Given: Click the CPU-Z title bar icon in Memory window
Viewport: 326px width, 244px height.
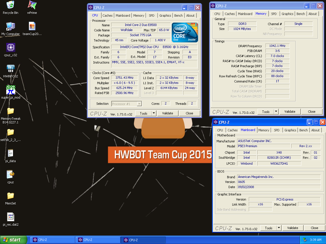Looking at the screenshot, I should click(x=213, y=6).
